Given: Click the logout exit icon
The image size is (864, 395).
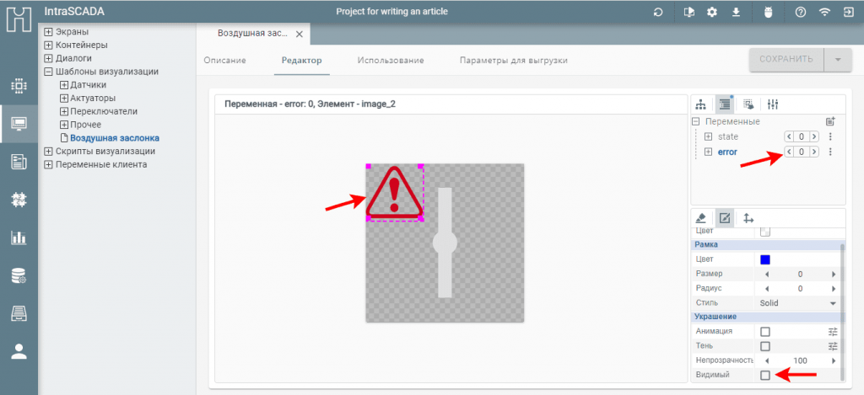Looking at the screenshot, I should point(848,12).
